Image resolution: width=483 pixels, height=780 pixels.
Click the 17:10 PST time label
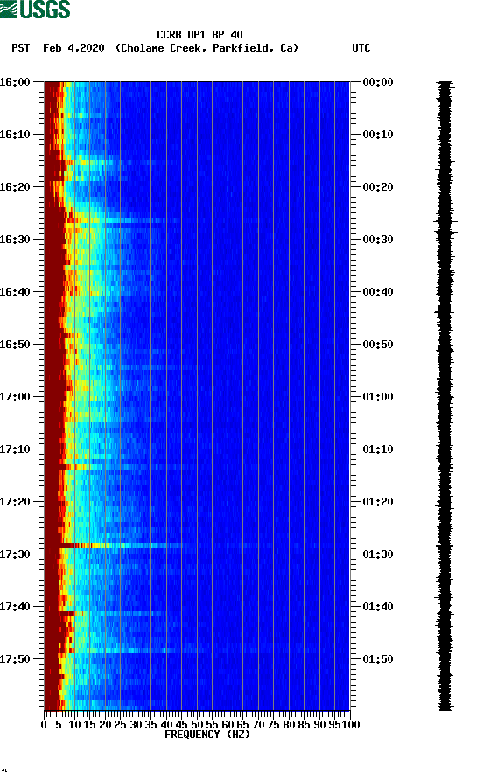point(15,449)
